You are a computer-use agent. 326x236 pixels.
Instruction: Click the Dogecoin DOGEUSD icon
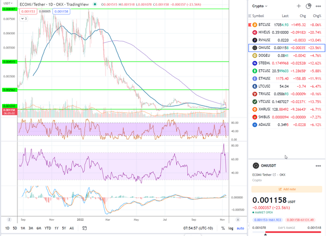255,56
